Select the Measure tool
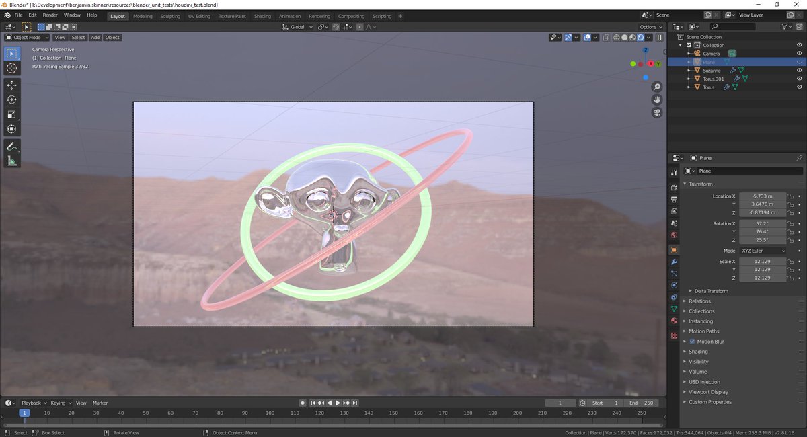Viewport: 807px width, 437px height. pos(12,161)
